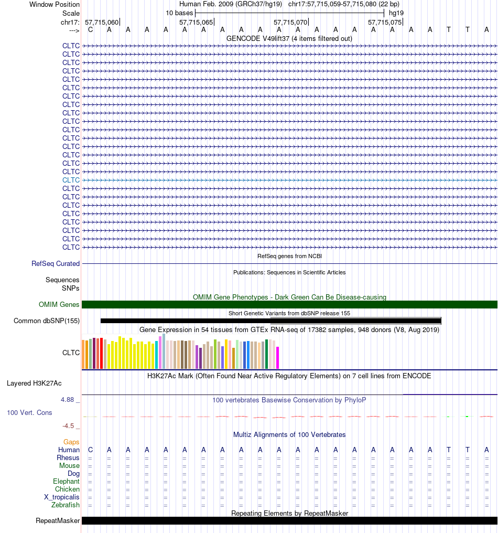Click the magenta bar in GTEx expression chart

point(277,358)
